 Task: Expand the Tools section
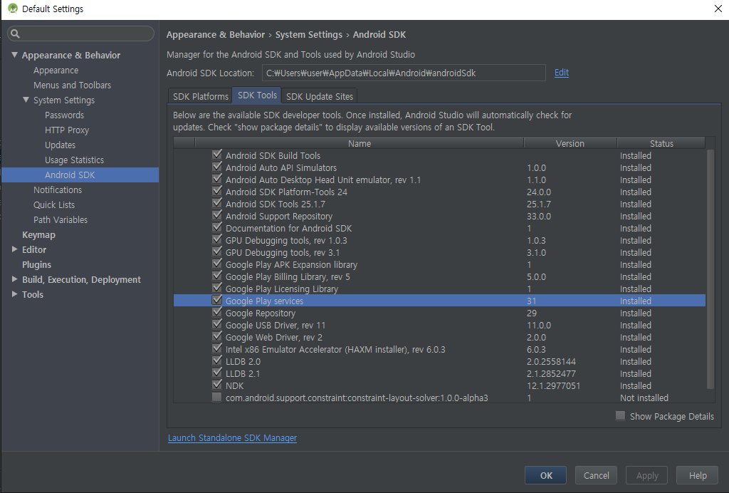tap(14, 294)
